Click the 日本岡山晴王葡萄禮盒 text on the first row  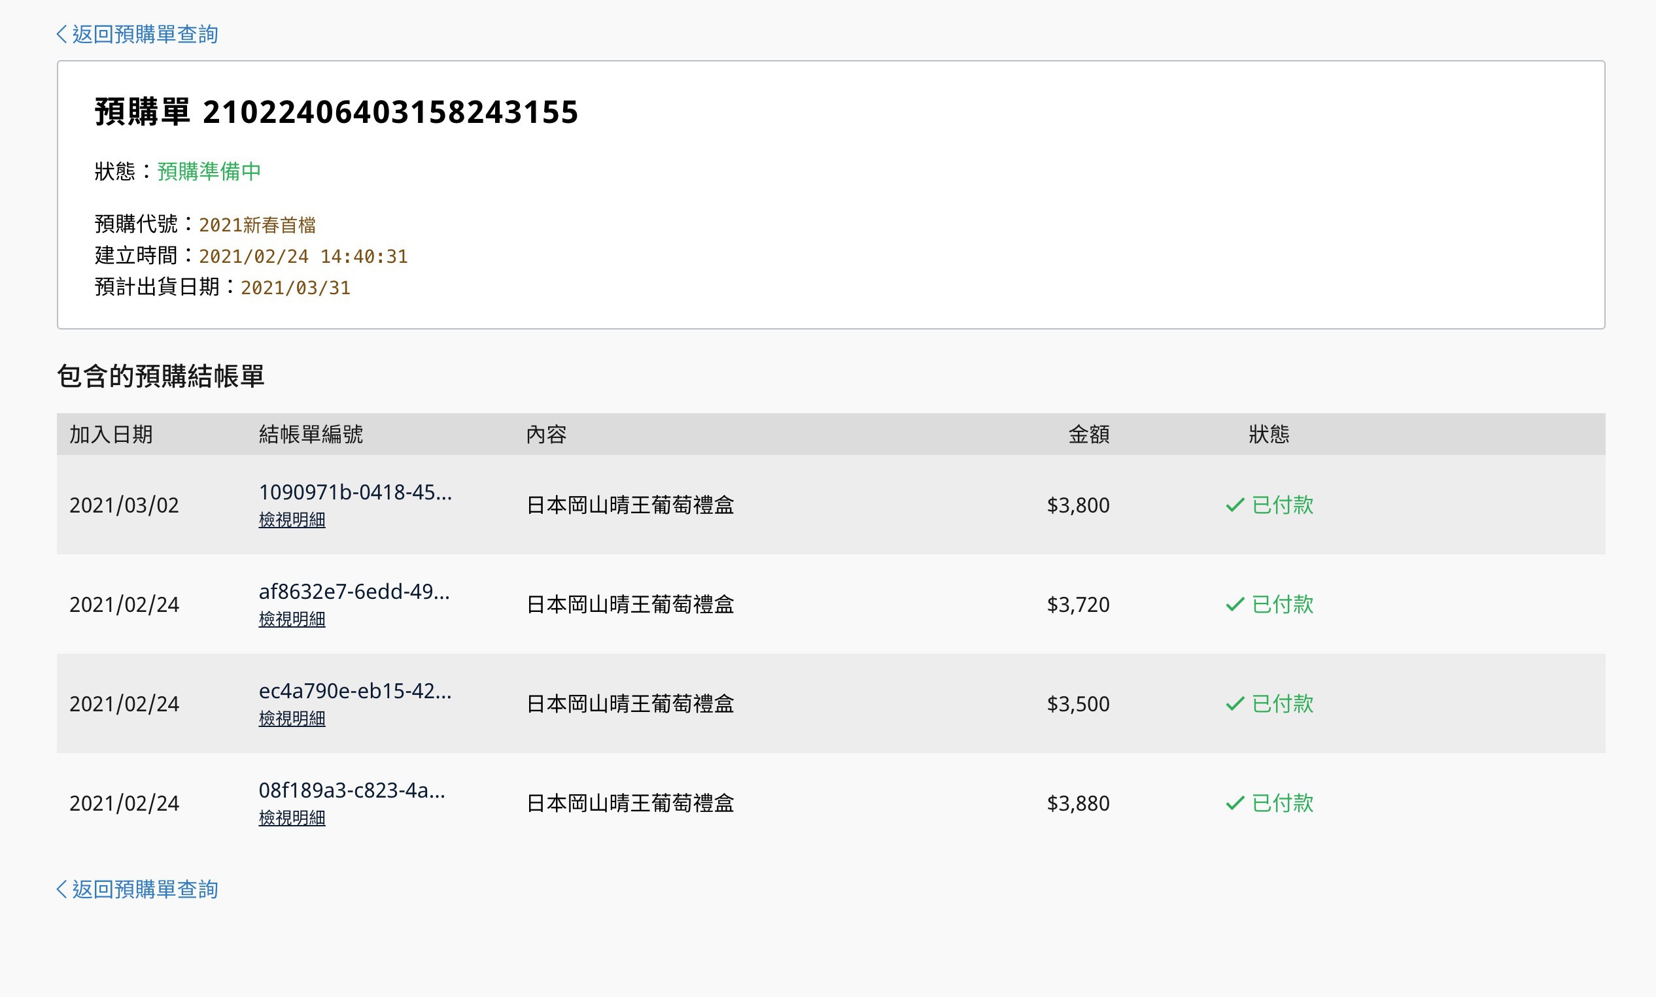[630, 505]
